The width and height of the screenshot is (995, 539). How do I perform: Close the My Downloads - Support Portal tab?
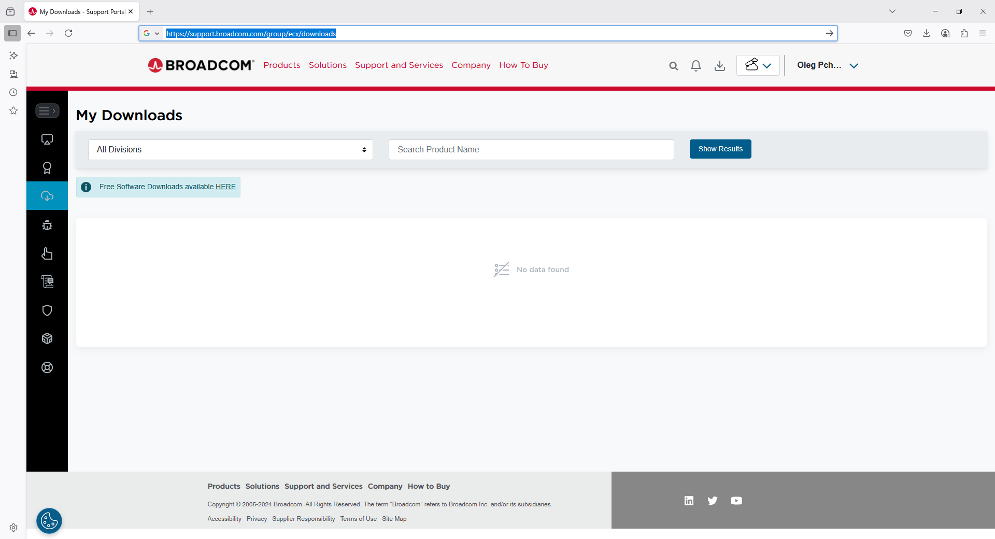click(x=131, y=11)
